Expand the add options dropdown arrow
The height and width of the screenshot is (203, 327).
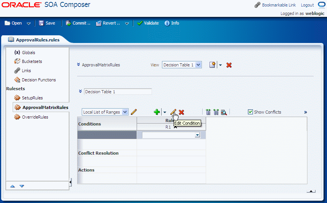click(x=165, y=112)
